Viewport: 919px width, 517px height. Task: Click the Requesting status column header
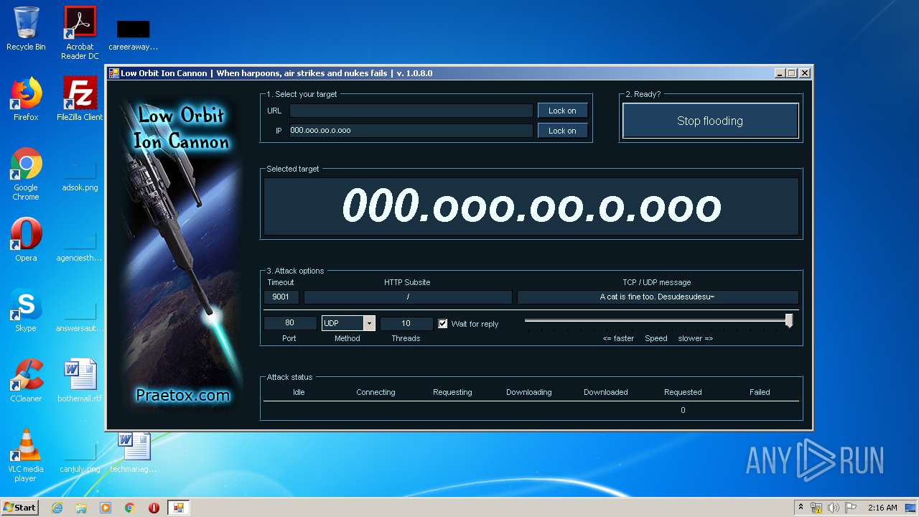(x=452, y=392)
